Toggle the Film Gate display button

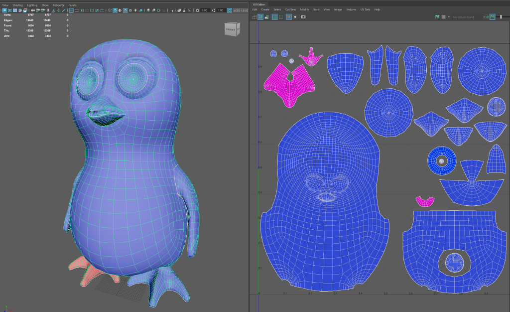click(x=76, y=10)
